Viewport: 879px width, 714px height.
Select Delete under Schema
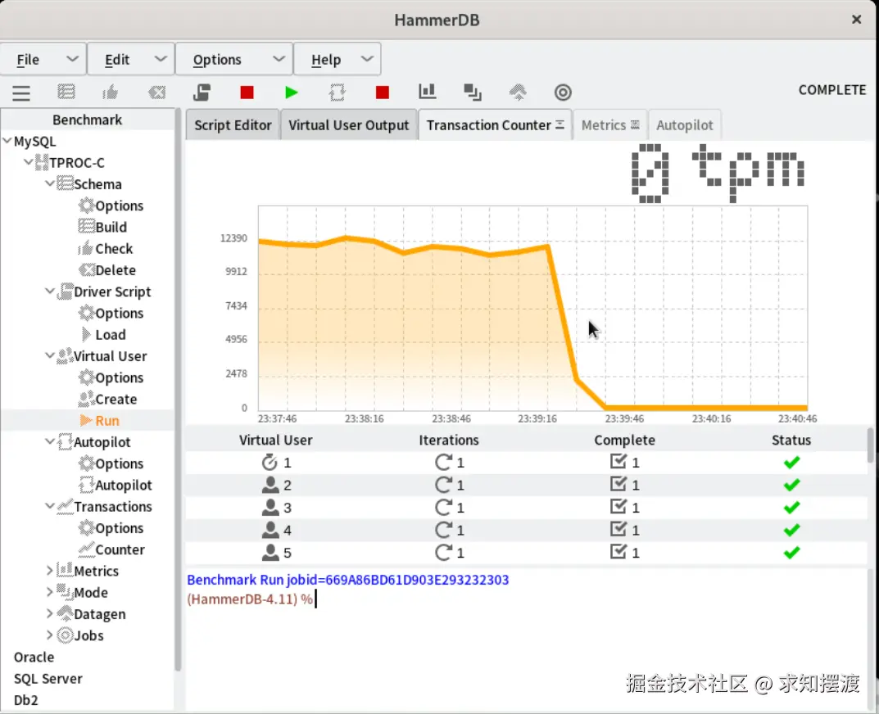click(107, 270)
